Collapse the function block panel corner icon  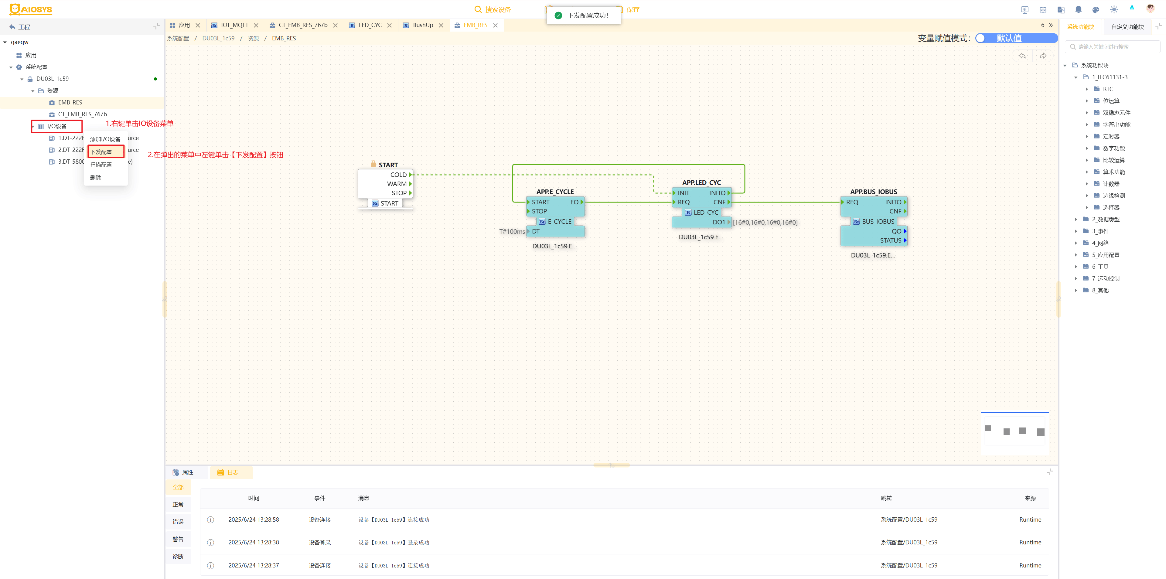tap(1159, 26)
